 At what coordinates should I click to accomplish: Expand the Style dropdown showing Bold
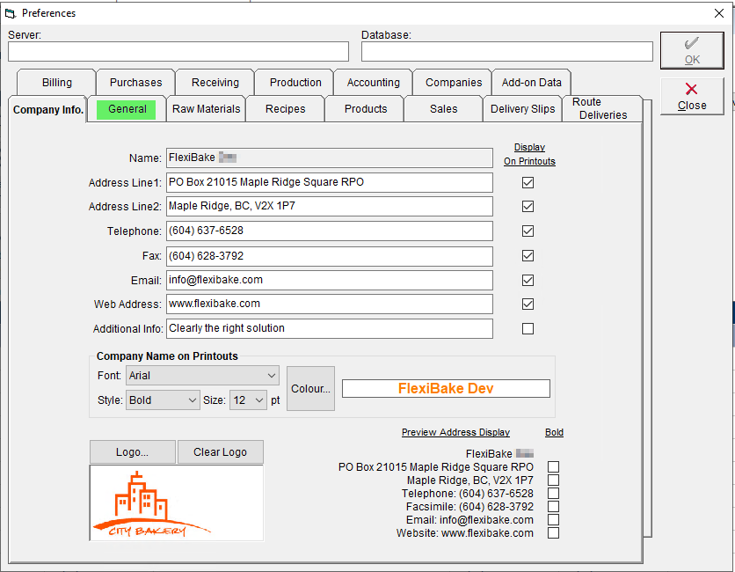(x=163, y=400)
